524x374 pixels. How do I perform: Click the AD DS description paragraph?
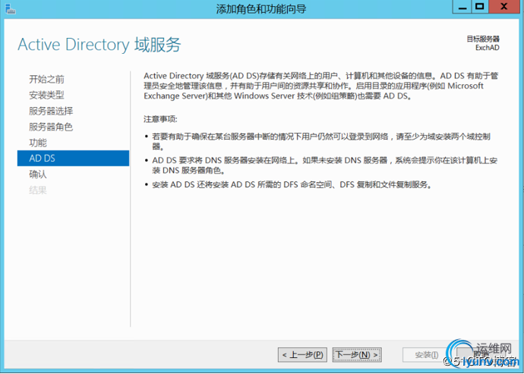click(x=321, y=86)
